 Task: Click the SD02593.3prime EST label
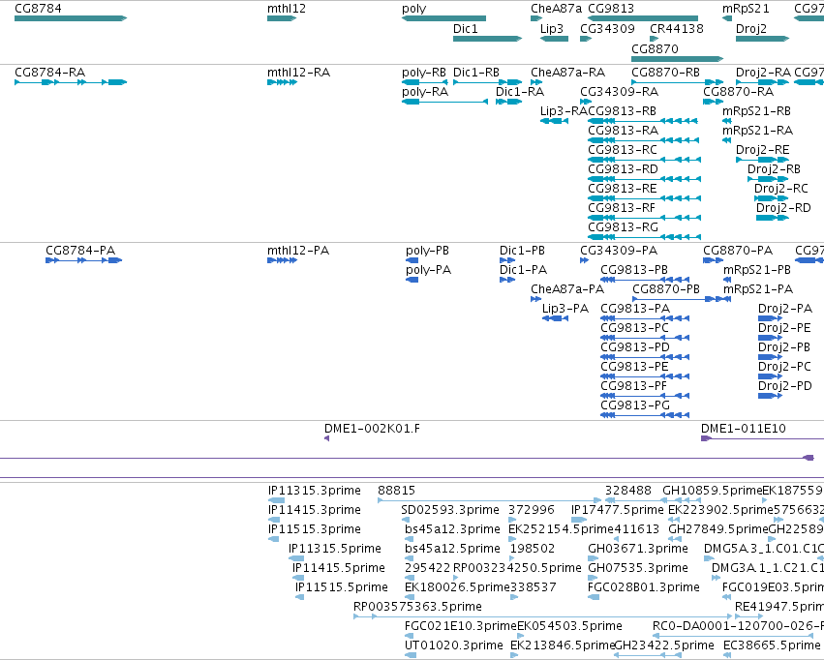pyautogui.click(x=450, y=509)
